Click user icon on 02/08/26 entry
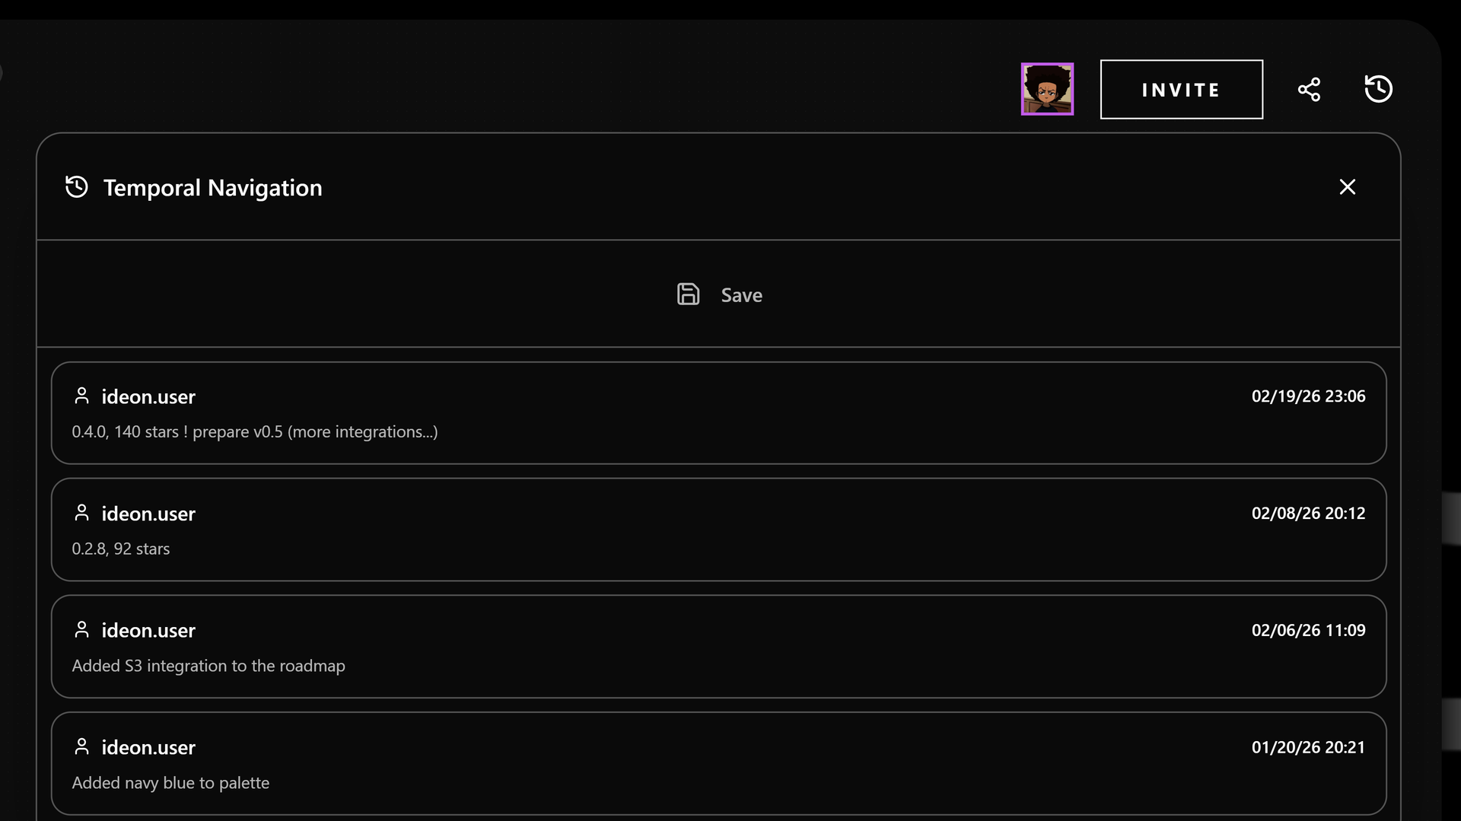Viewport: 1461px width, 821px height. (81, 513)
